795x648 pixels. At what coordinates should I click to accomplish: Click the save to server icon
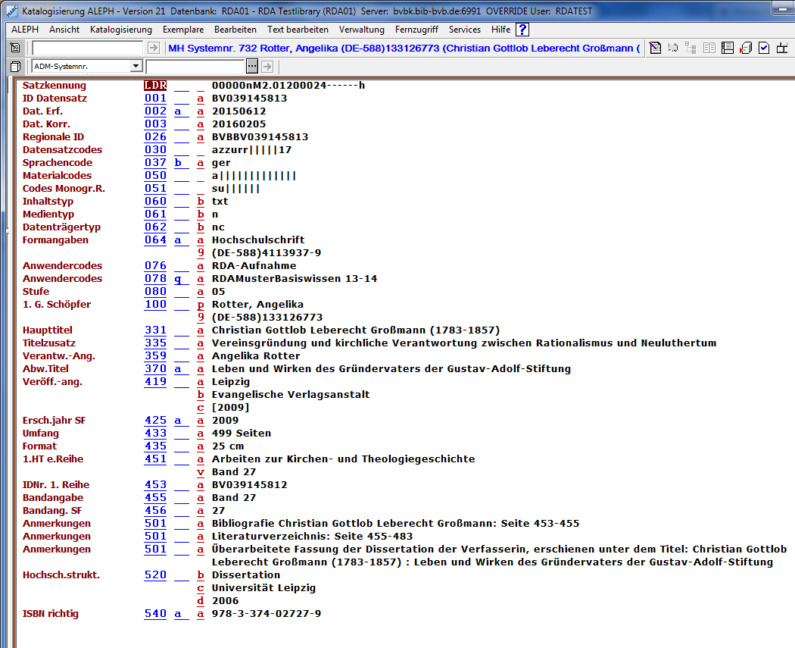[x=746, y=48]
